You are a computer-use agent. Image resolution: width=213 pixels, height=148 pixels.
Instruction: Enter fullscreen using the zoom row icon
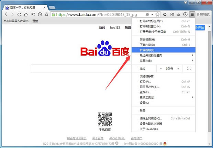point(189,69)
